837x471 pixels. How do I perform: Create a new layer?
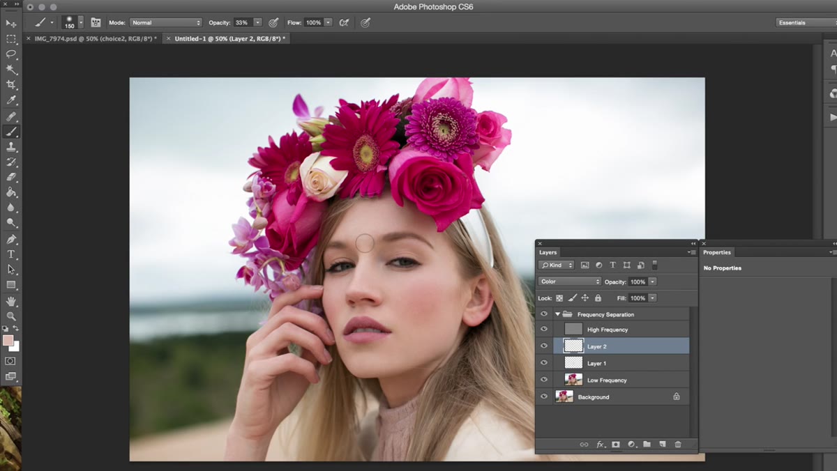[x=662, y=445]
